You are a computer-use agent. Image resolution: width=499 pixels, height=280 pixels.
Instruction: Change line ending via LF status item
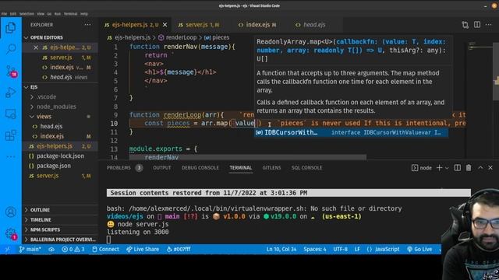[x=357, y=250]
